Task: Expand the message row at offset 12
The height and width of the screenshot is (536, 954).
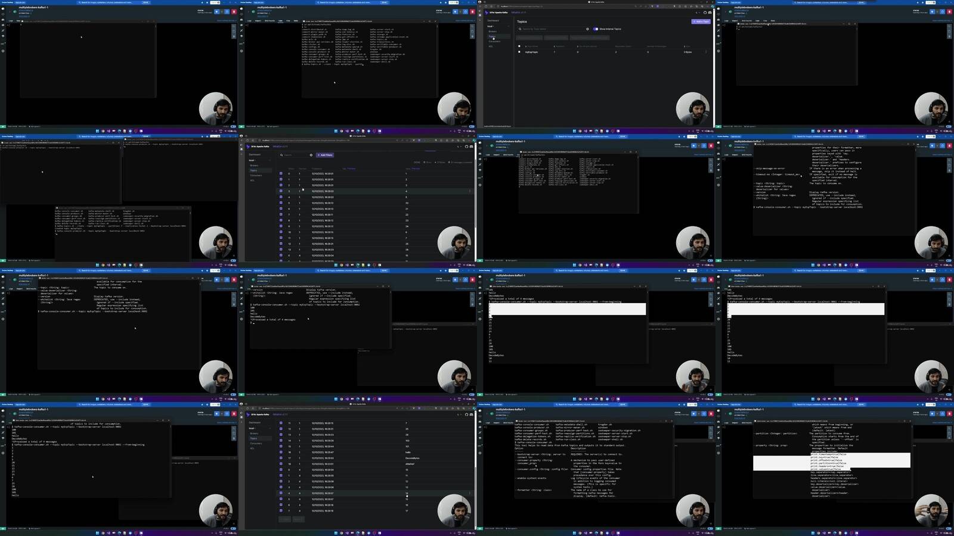Action: tap(281, 244)
